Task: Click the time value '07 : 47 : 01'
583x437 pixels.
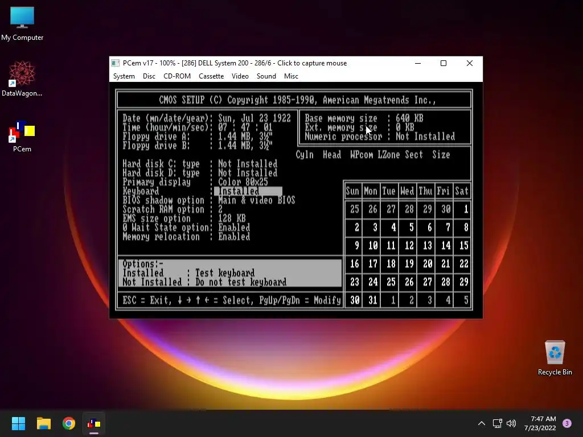Action: (245, 127)
